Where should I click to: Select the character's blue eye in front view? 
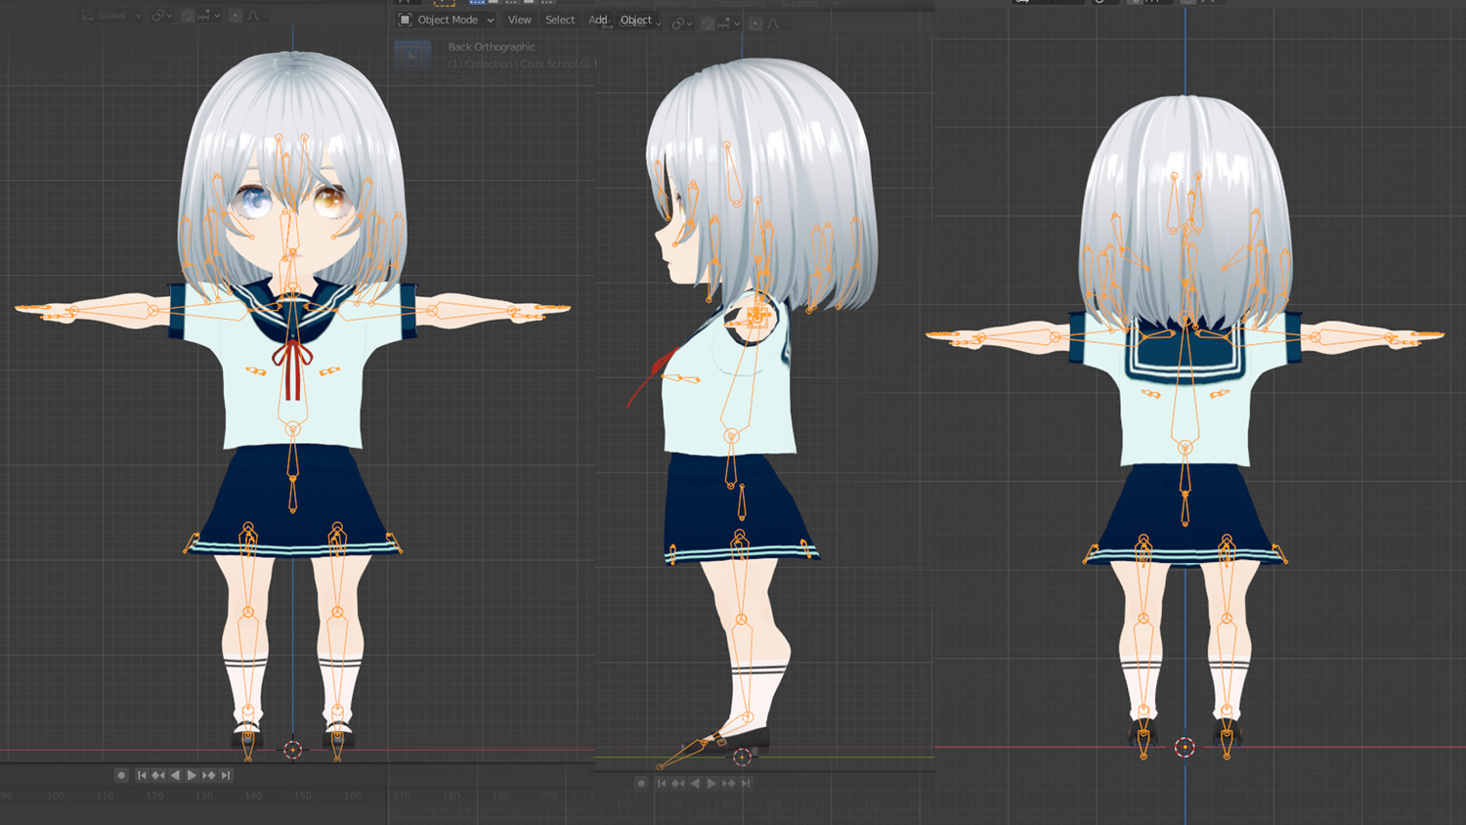[254, 201]
